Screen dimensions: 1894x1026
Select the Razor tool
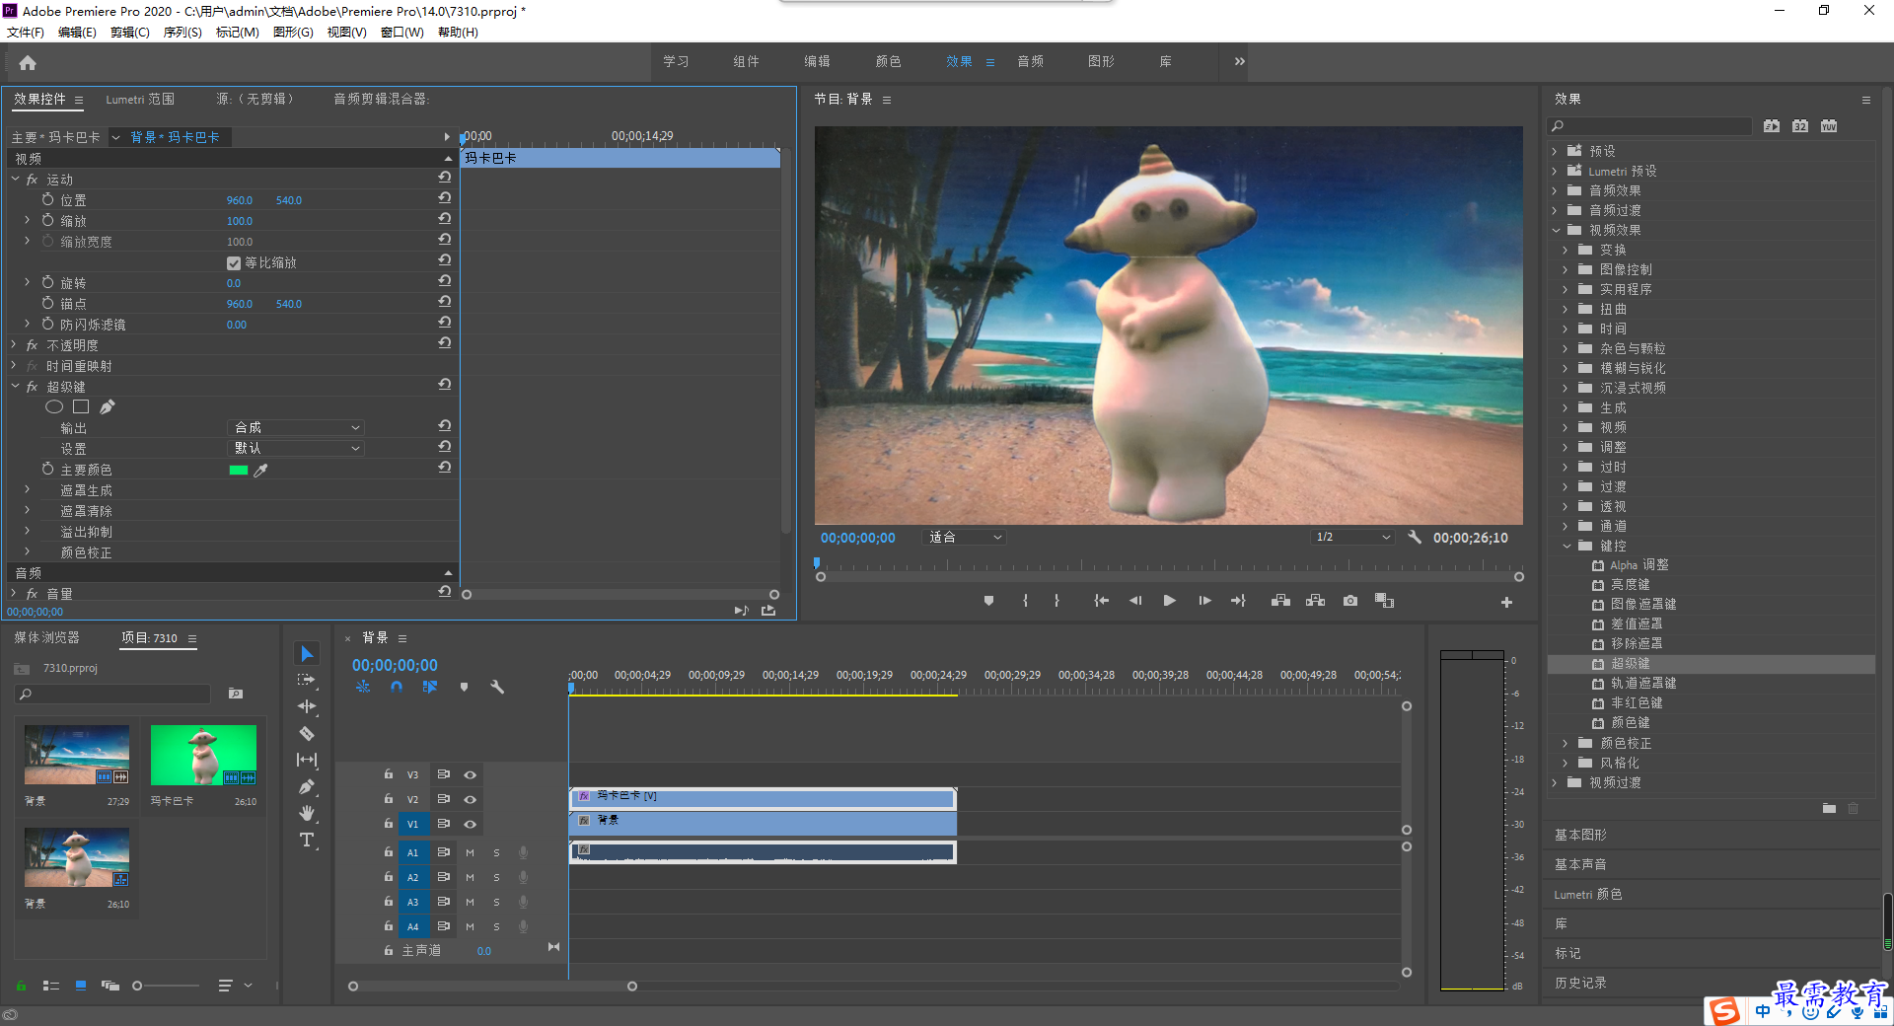click(307, 733)
